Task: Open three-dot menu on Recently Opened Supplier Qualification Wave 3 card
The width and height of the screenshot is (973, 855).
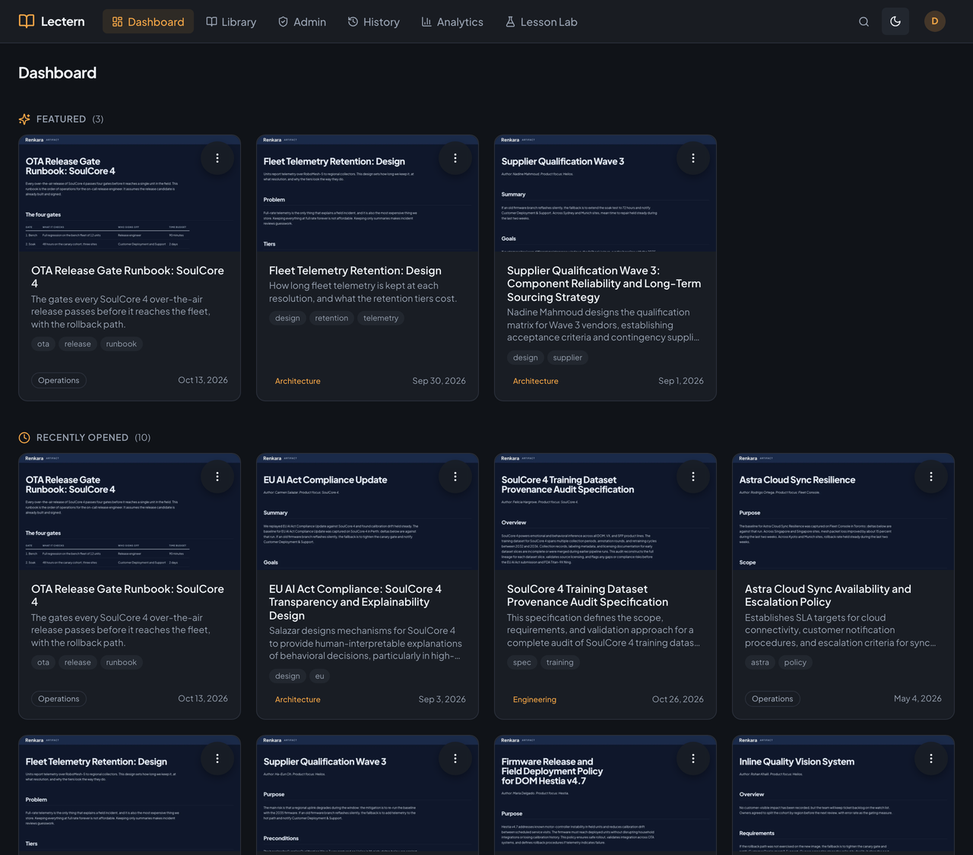Action: (x=455, y=758)
